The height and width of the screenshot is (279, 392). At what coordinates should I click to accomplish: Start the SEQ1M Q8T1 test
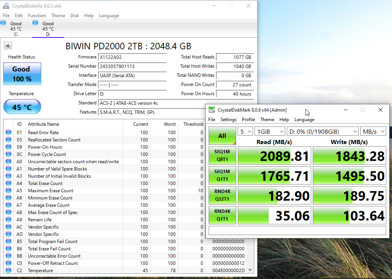[222, 156]
